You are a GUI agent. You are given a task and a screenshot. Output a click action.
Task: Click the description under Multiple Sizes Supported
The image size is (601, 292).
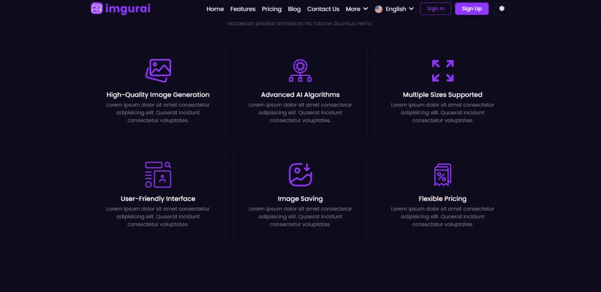tap(443, 113)
